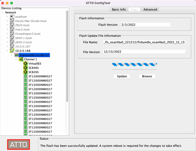Screen dimensions: 196x151
Task: Select Channel 1 in the tree
Action: (x=31, y=59)
